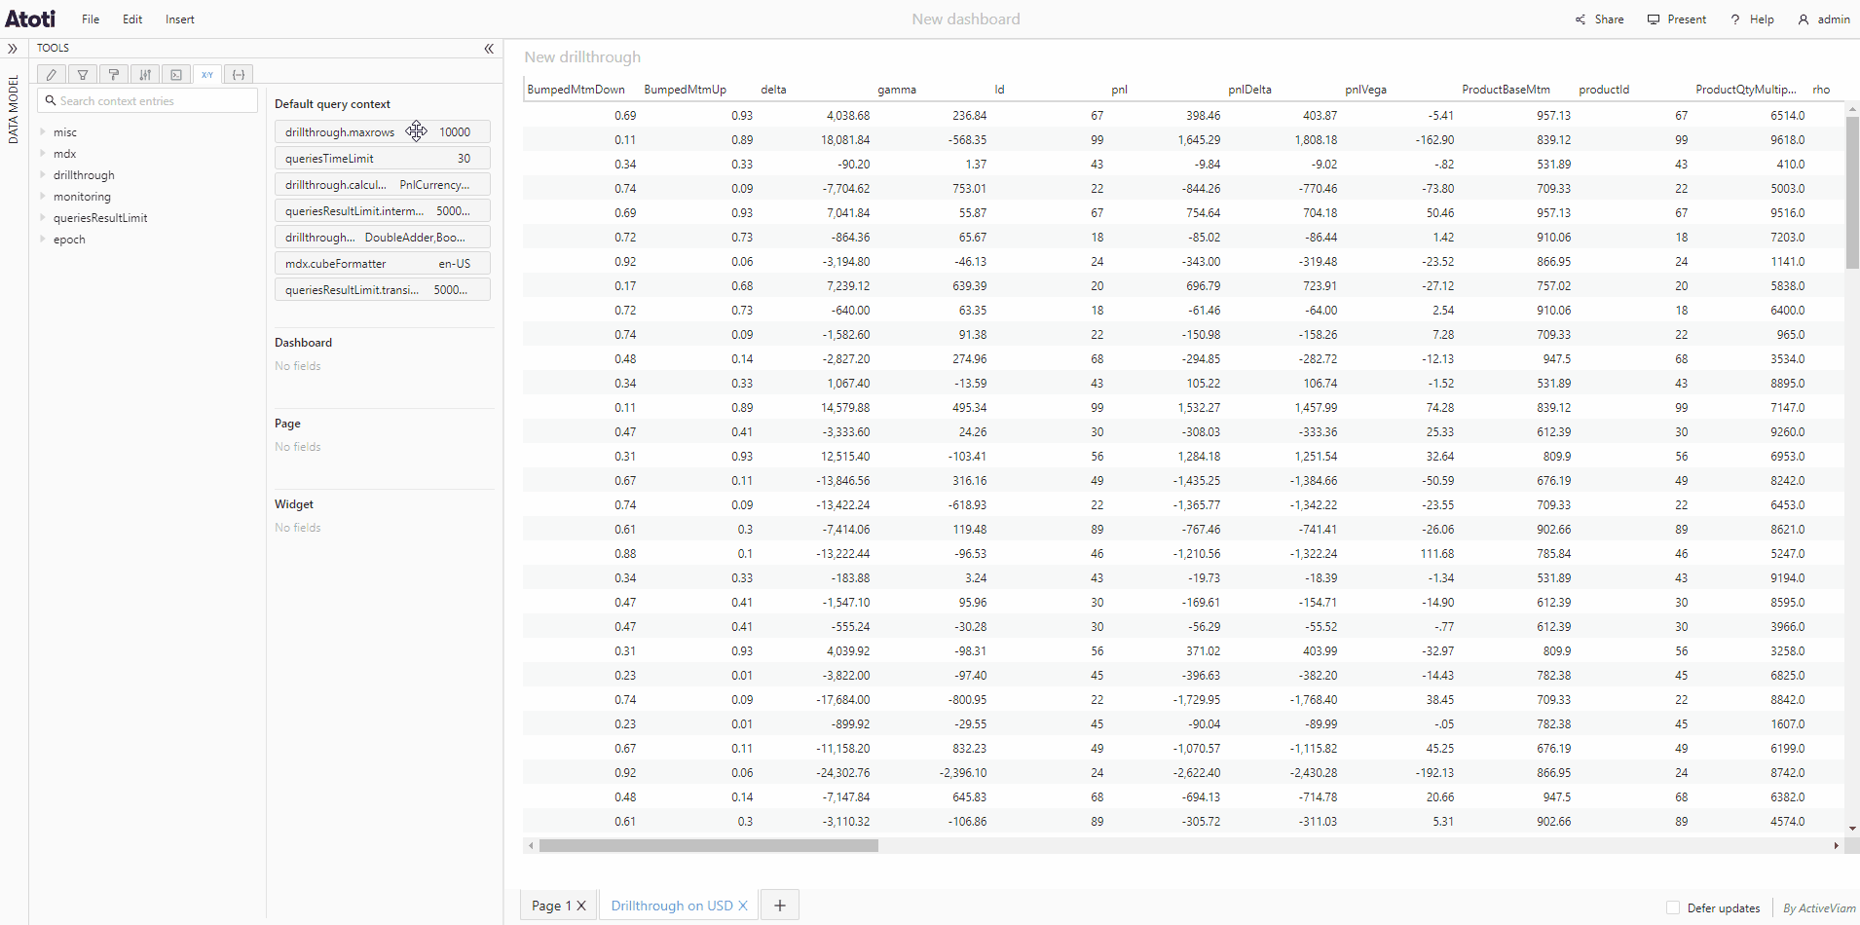Image resolution: width=1860 pixels, height=925 pixels.
Task: Open the vertical Data Model tab
Action: click(14, 109)
